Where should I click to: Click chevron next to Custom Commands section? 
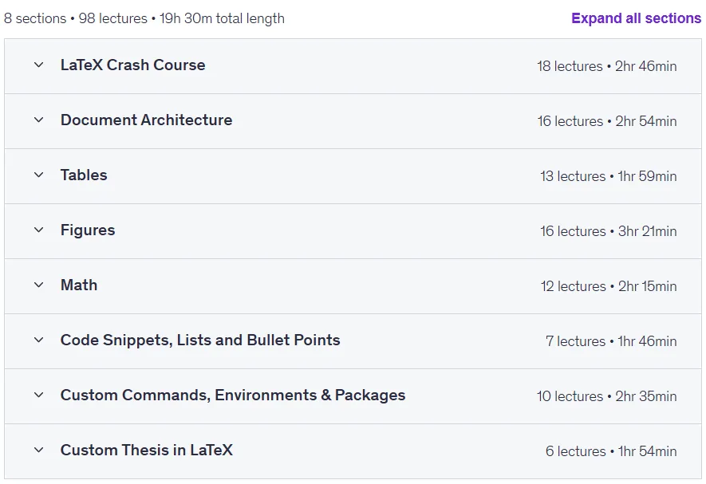(39, 395)
